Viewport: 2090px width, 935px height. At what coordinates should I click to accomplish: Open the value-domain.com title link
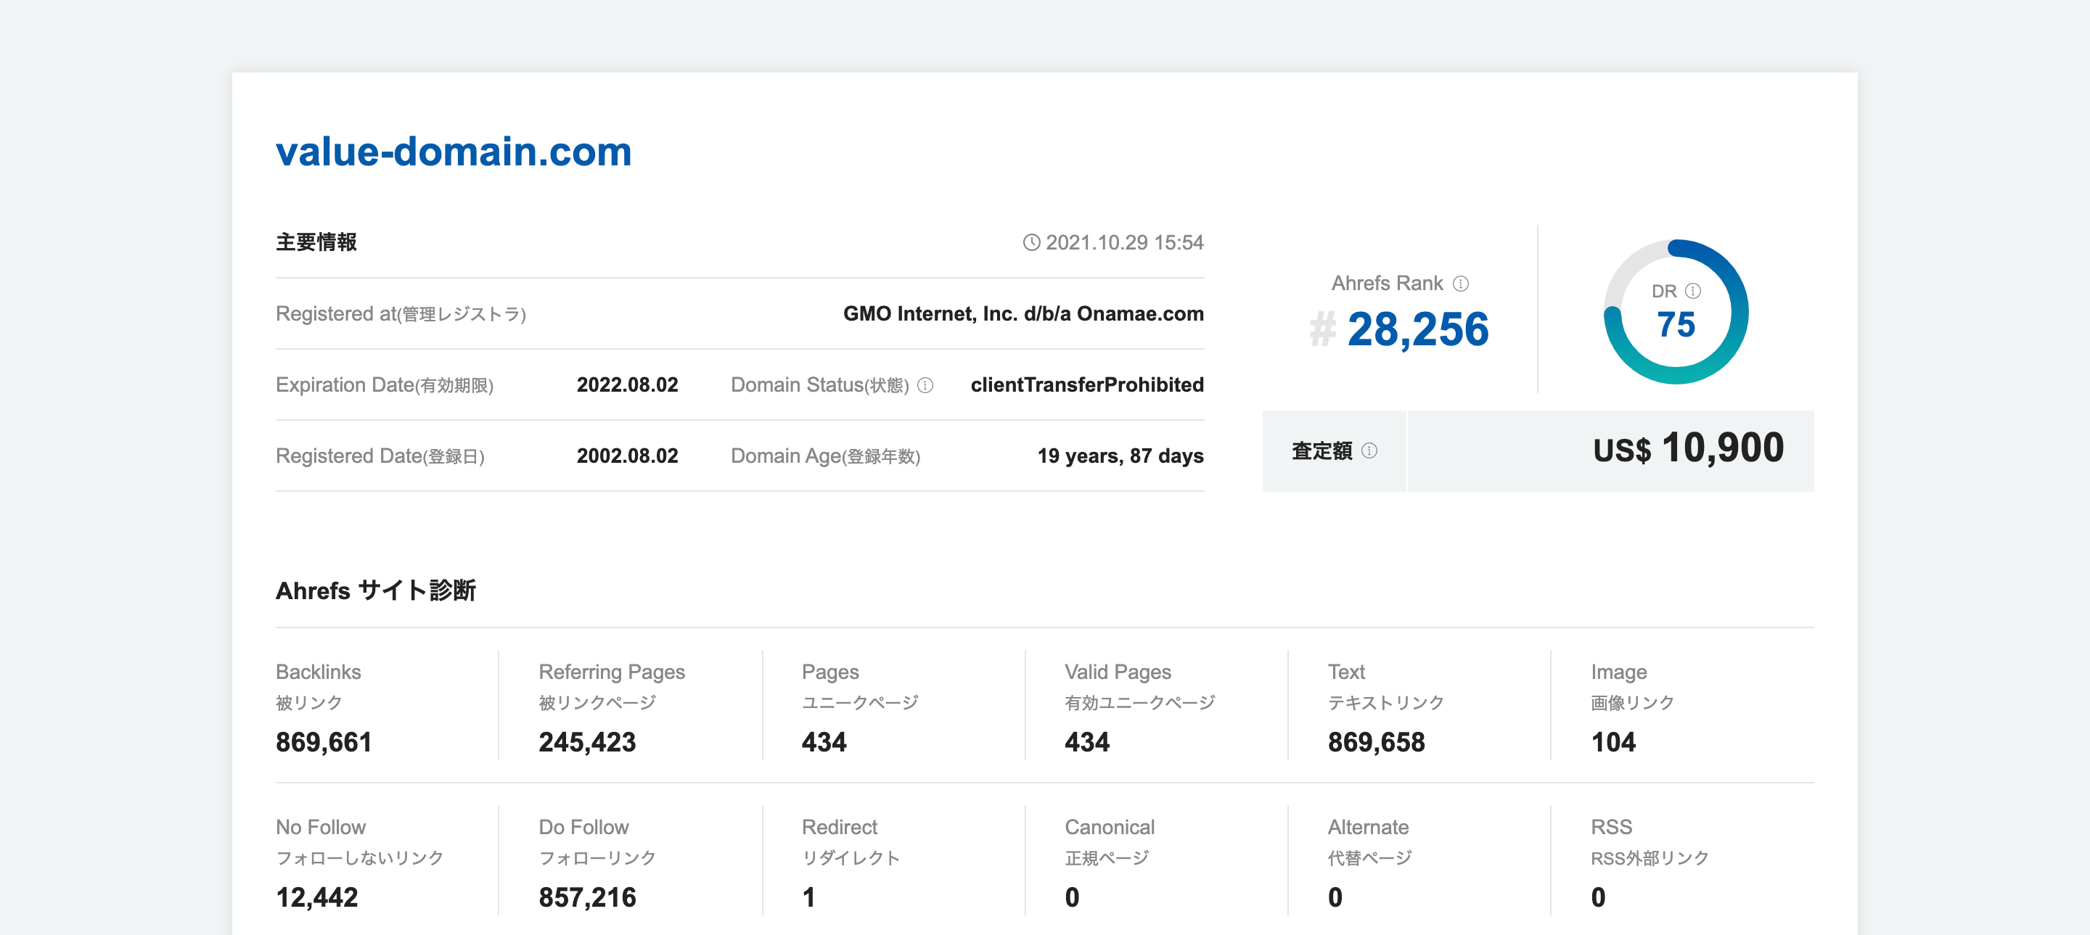coord(453,152)
